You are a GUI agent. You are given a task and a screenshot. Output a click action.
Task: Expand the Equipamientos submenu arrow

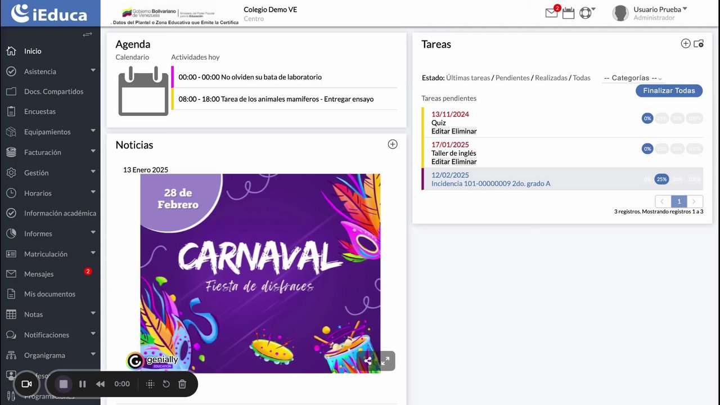(x=93, y=130)
